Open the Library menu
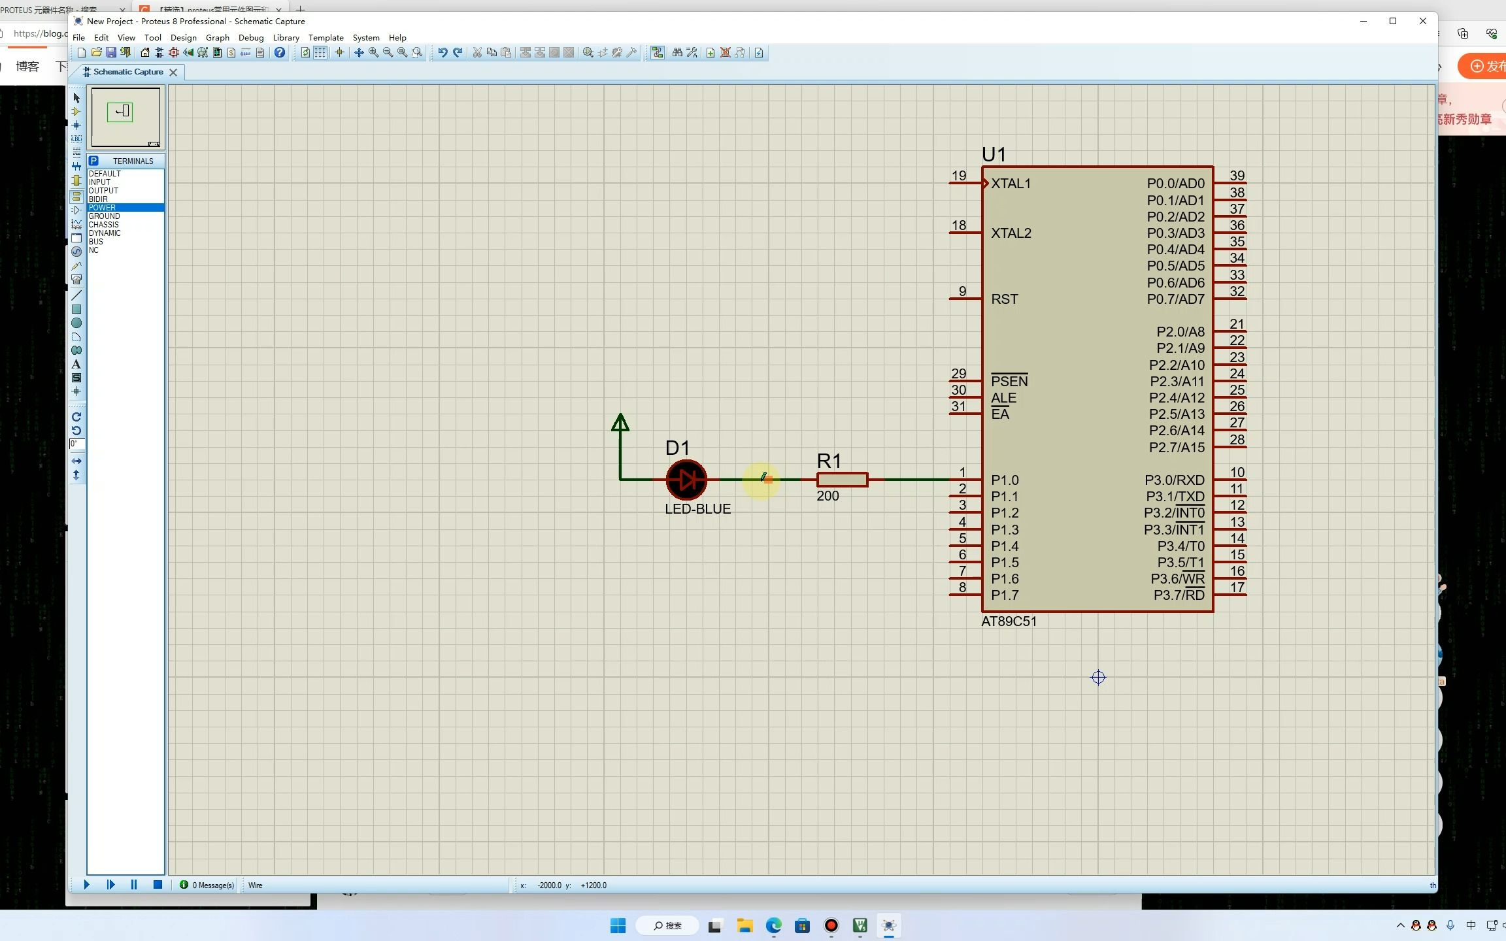The width and height of the screenshot is (1506, 941). point(286,38)
